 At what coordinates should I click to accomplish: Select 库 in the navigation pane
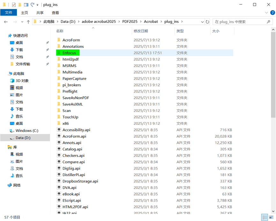tap(15, 147)
